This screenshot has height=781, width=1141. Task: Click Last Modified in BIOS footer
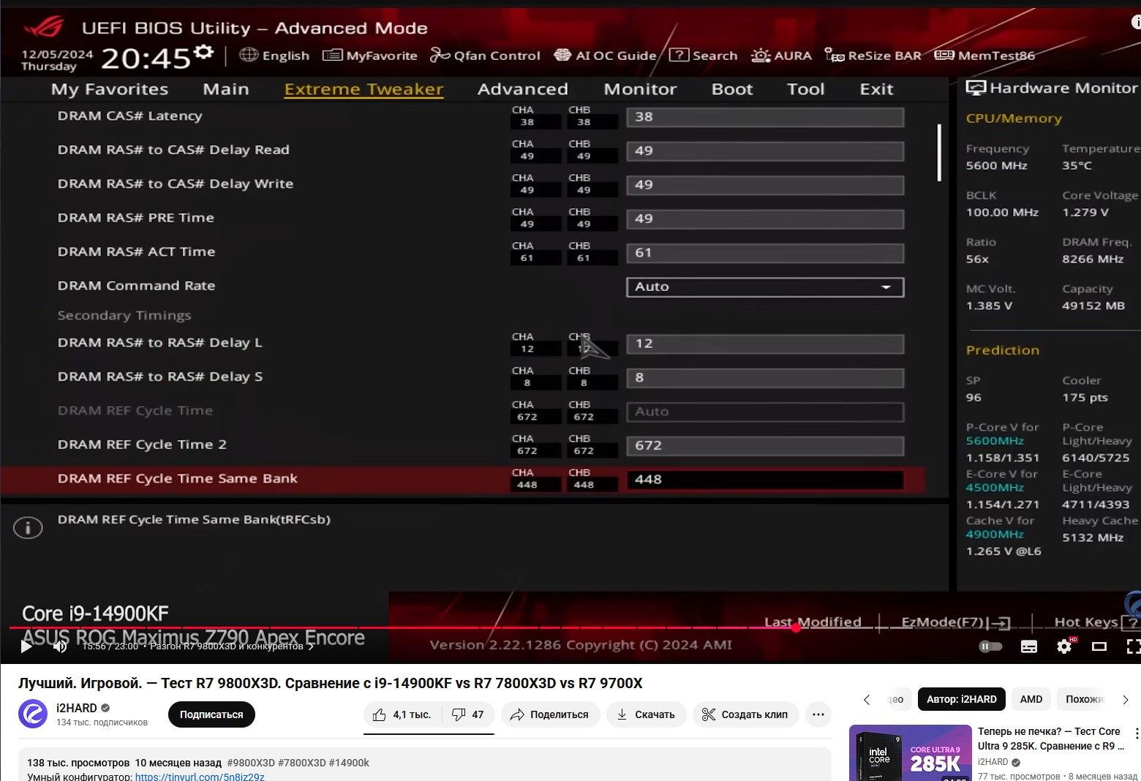[813, 622]
